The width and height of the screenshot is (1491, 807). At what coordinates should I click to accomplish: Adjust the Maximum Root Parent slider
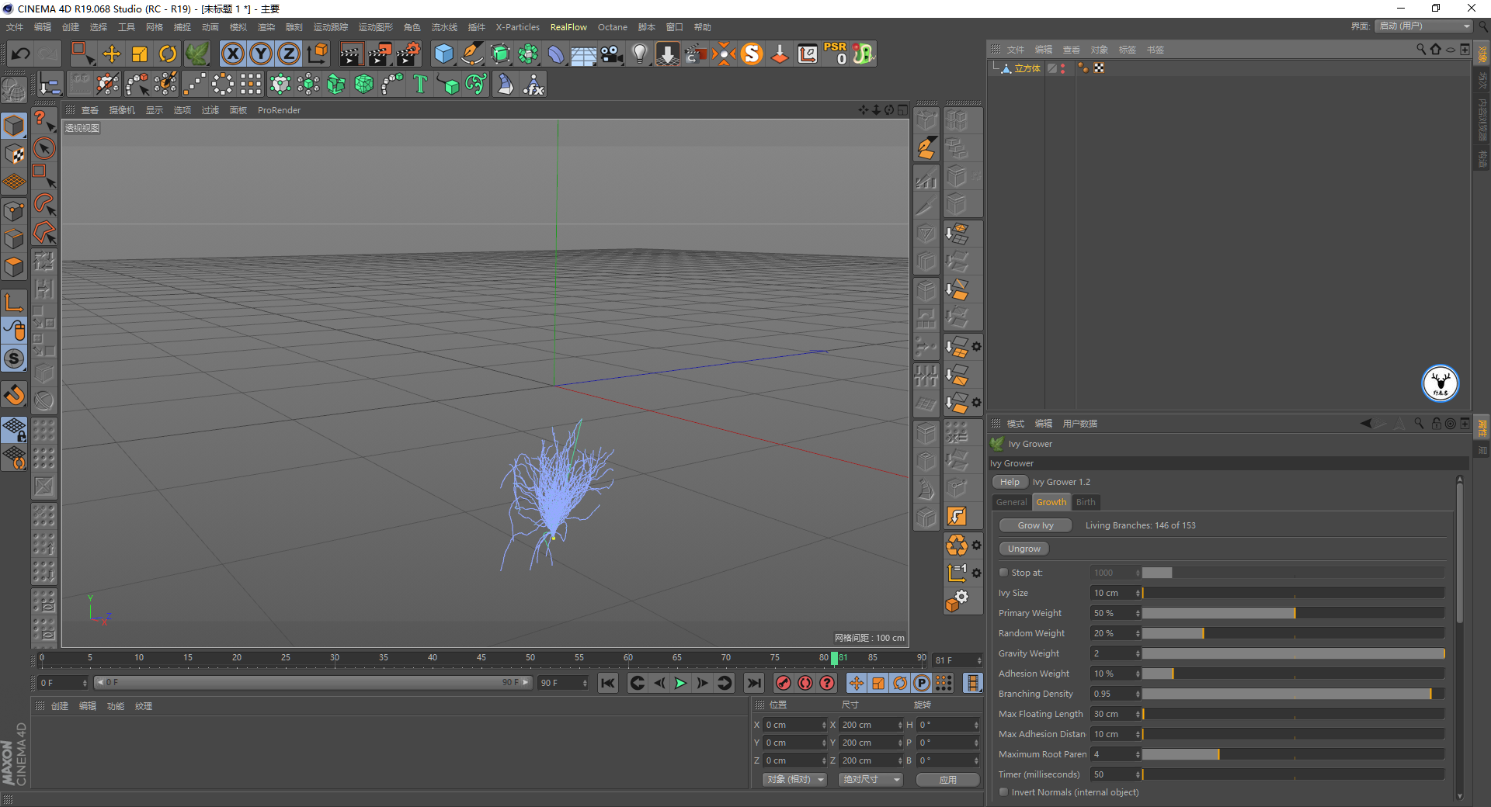point(1293,754)
